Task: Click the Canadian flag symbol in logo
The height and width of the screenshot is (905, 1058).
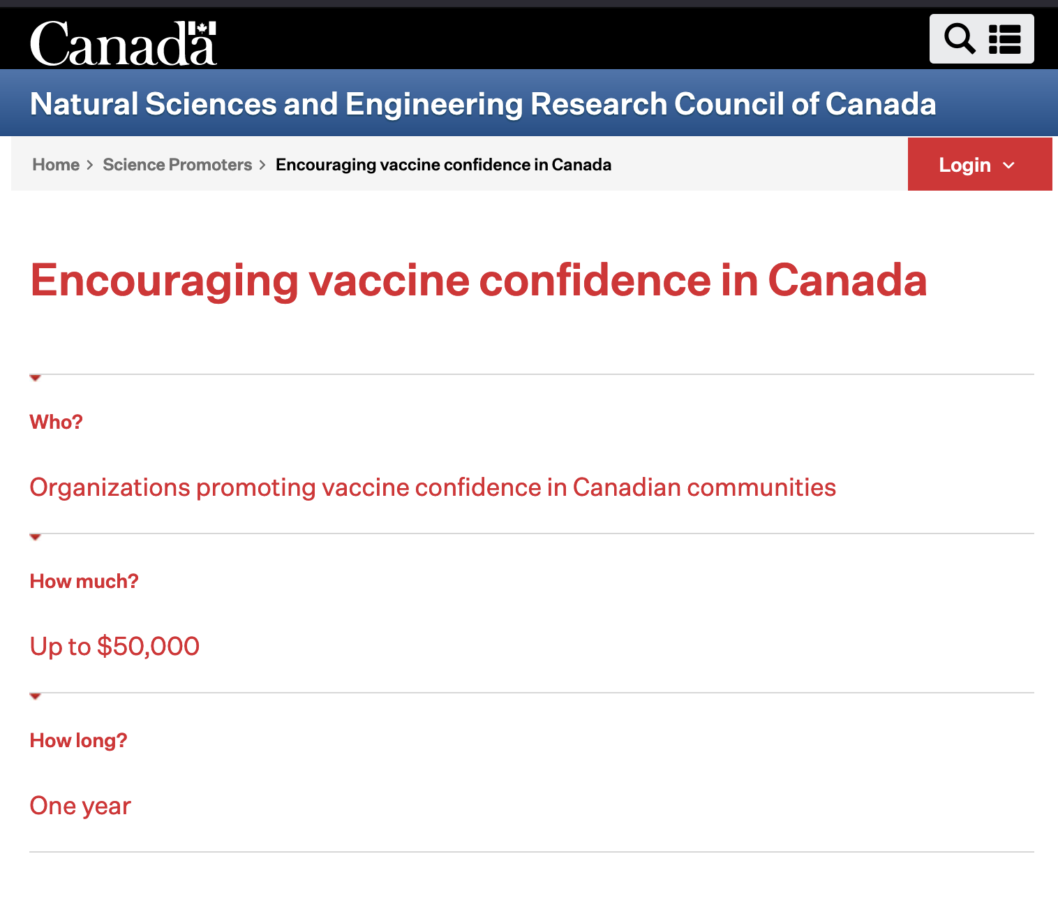Action: (202, 29)
